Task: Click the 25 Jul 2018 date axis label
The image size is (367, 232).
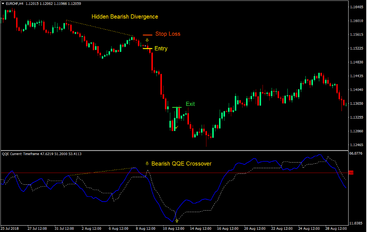Action: 11,228
